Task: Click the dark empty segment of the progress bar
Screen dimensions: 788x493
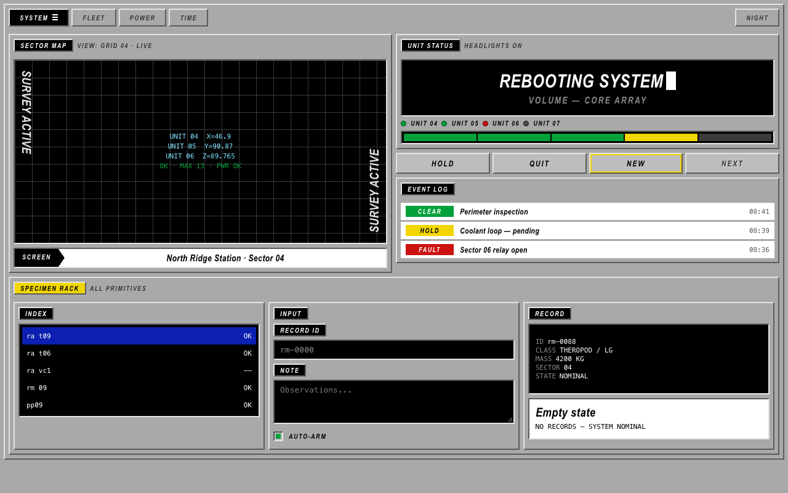Action: (735, 137)
